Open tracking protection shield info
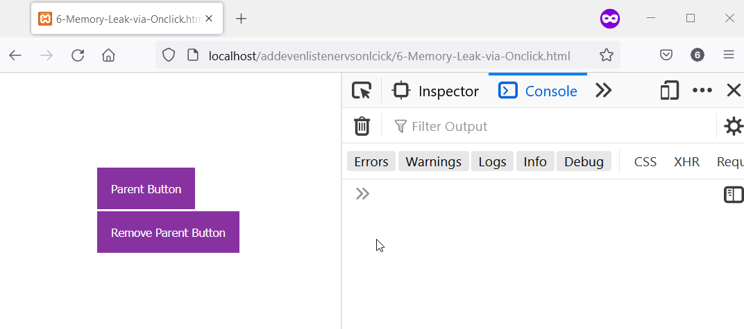744x329 pixels. 169,55
